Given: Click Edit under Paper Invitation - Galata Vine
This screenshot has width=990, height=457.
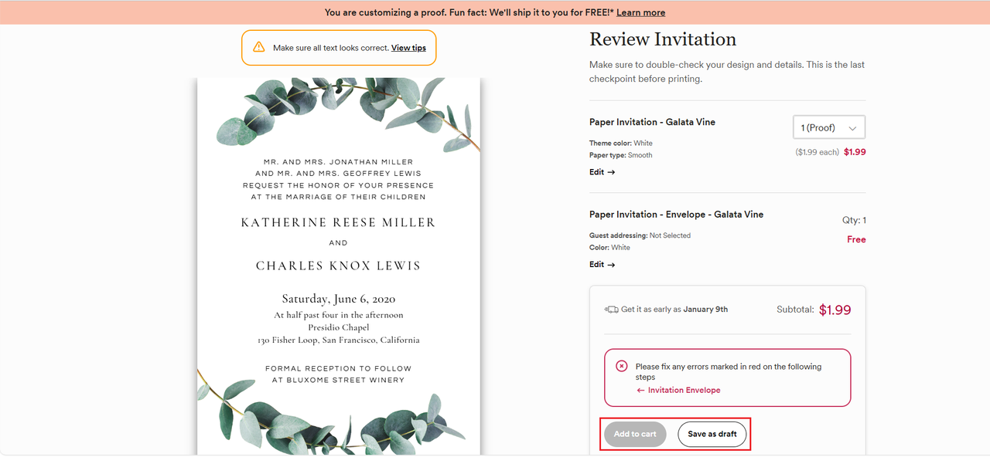Looking at the screenshot, I should tap(602, 172).
